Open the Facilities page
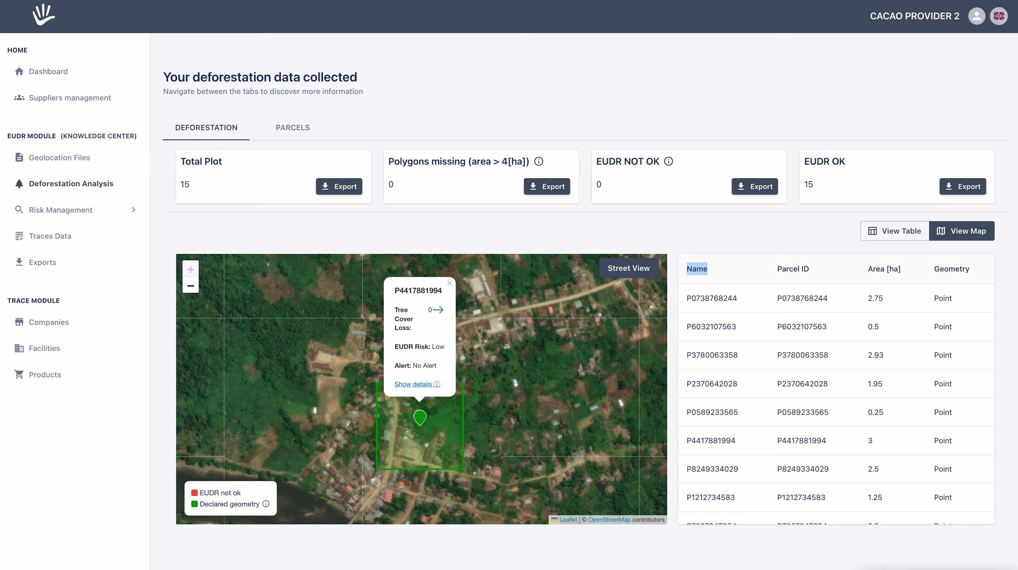The image size is (1018, 570). [x=44, y=348]
